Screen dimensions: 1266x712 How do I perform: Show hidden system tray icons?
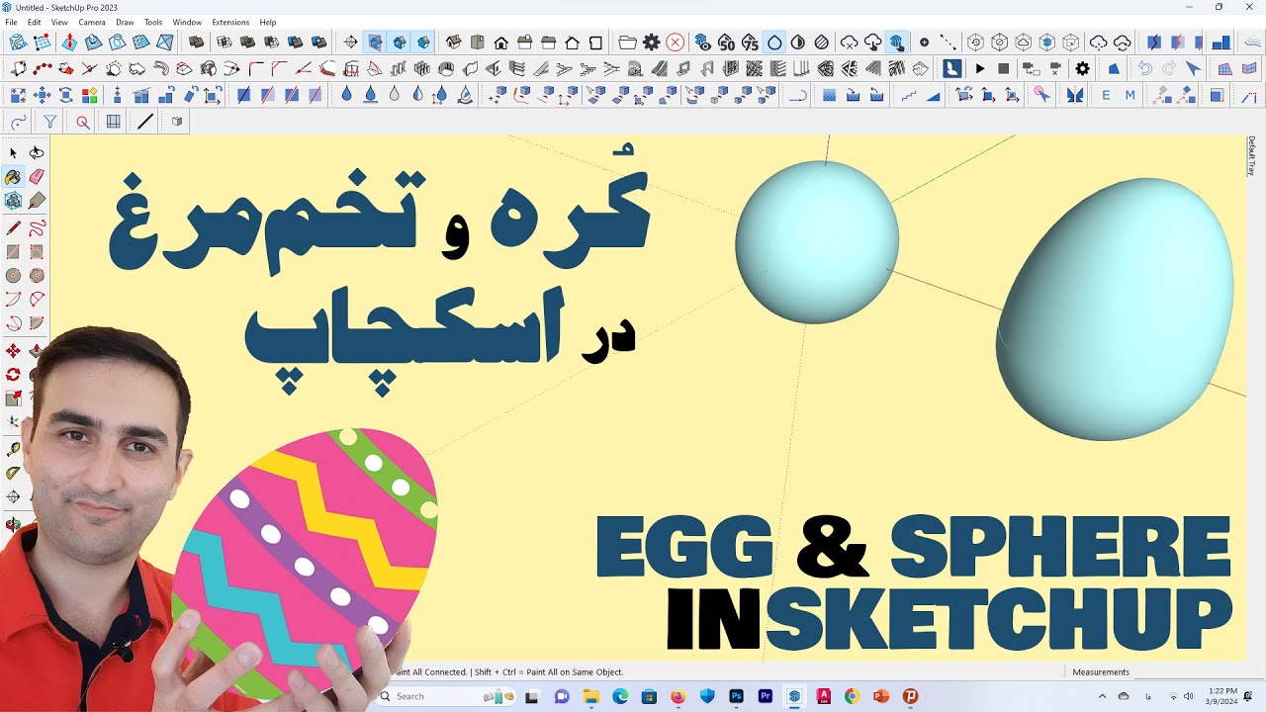1102,696
